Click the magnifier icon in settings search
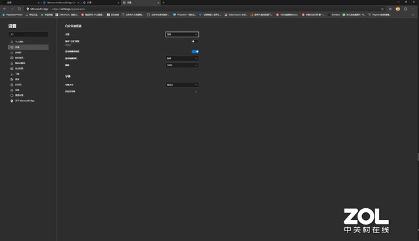This screenshot has height=241, width=419. (x=12, y=35)
